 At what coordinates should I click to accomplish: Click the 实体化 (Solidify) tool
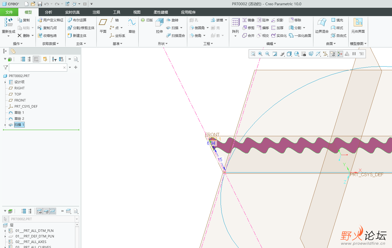click(279, 36)
